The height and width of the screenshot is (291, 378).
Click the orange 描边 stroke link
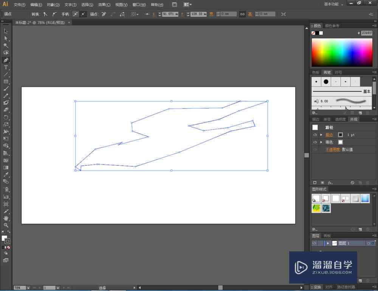point(329,135)
